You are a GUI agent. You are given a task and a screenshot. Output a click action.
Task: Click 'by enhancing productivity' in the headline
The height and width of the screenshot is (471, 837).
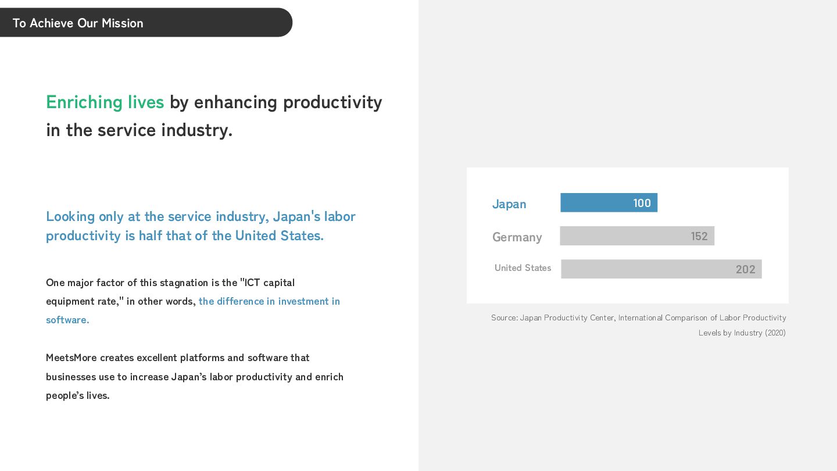276,102
